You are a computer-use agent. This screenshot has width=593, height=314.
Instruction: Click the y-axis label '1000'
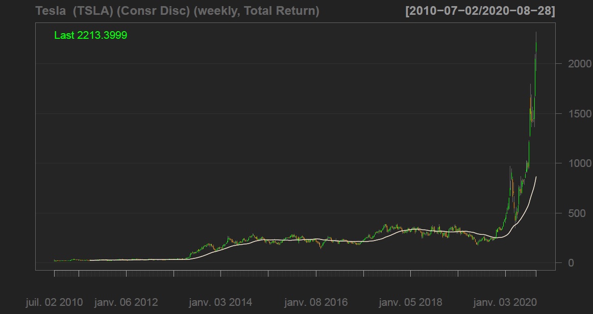click(x=580, y=163)
